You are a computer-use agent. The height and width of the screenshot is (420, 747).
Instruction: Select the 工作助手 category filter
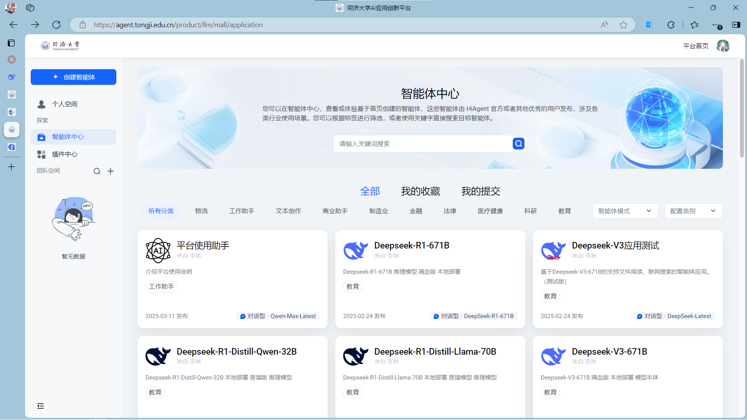tap(242, 211)
